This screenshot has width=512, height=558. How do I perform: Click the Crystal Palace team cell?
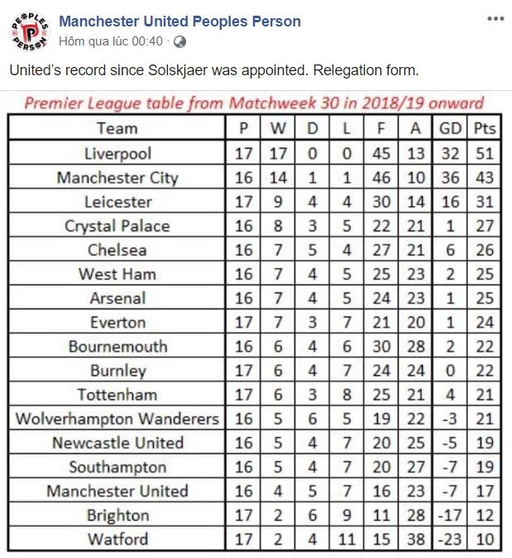click(x=117, y=226)
